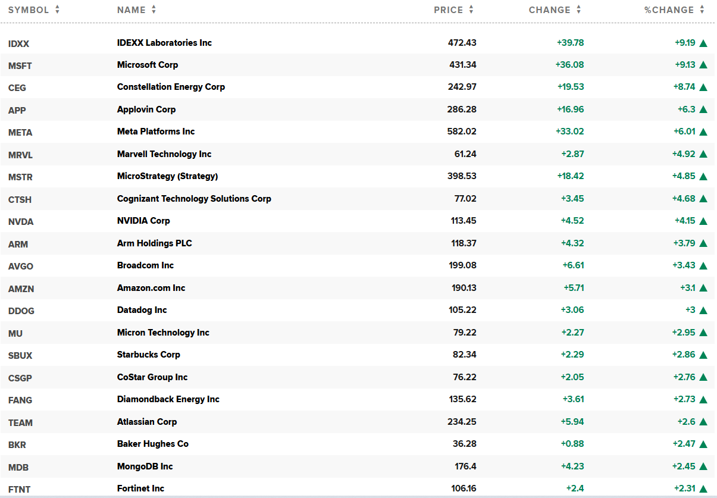Open the Atlassian Corp name
Screen dimensions: 717x498
click(x=147, y=422)
